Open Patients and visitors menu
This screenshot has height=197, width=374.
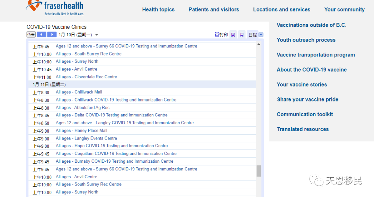click(214, 10)
